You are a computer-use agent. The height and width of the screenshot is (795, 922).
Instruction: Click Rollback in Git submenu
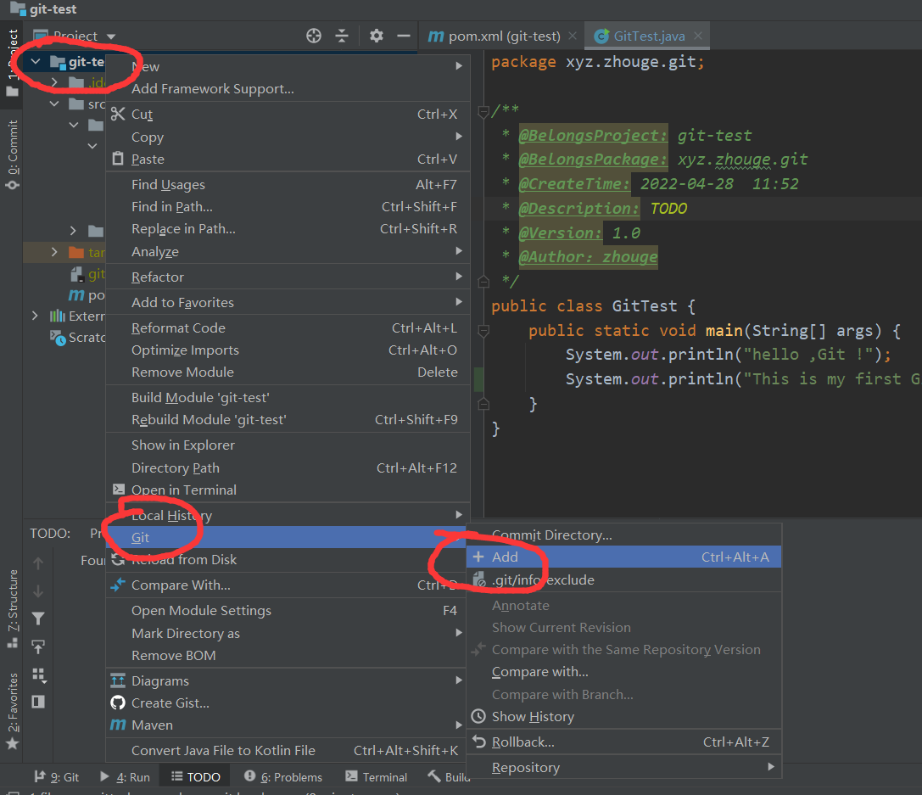click(x=624, y=742)
